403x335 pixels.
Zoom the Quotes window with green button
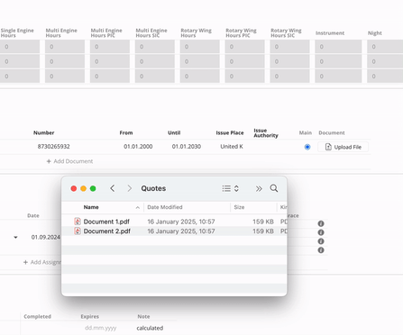[93, 188]
